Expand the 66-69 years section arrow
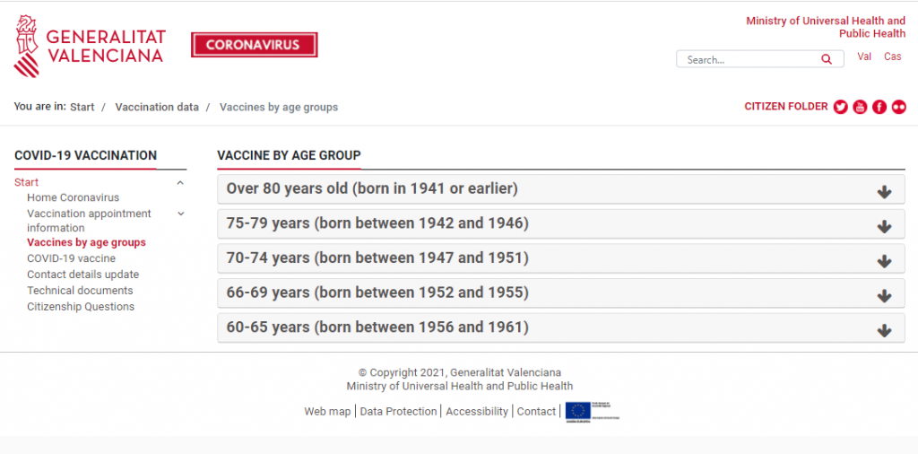Image resolution: width=918 pixels, height=454 pixels. (884, 296)
